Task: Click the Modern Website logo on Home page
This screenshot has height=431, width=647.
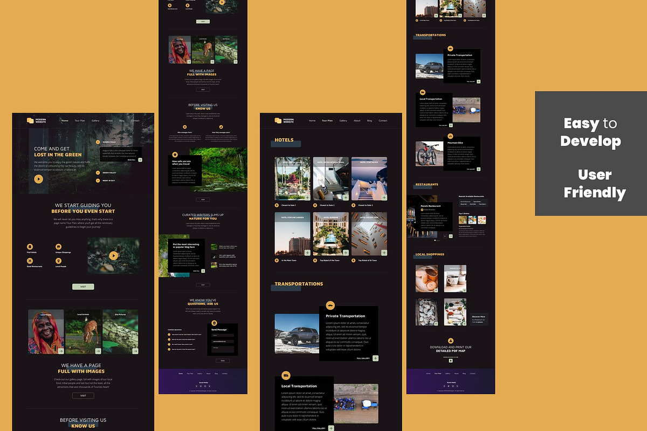Action: point(37,121)
